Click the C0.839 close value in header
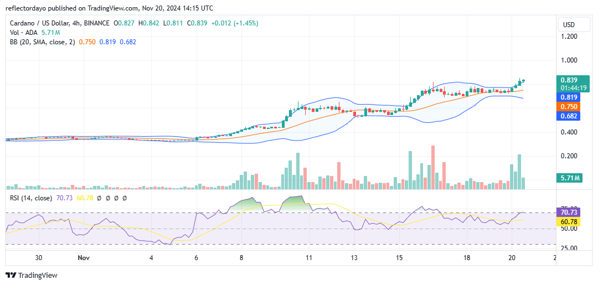 [197, 23]
